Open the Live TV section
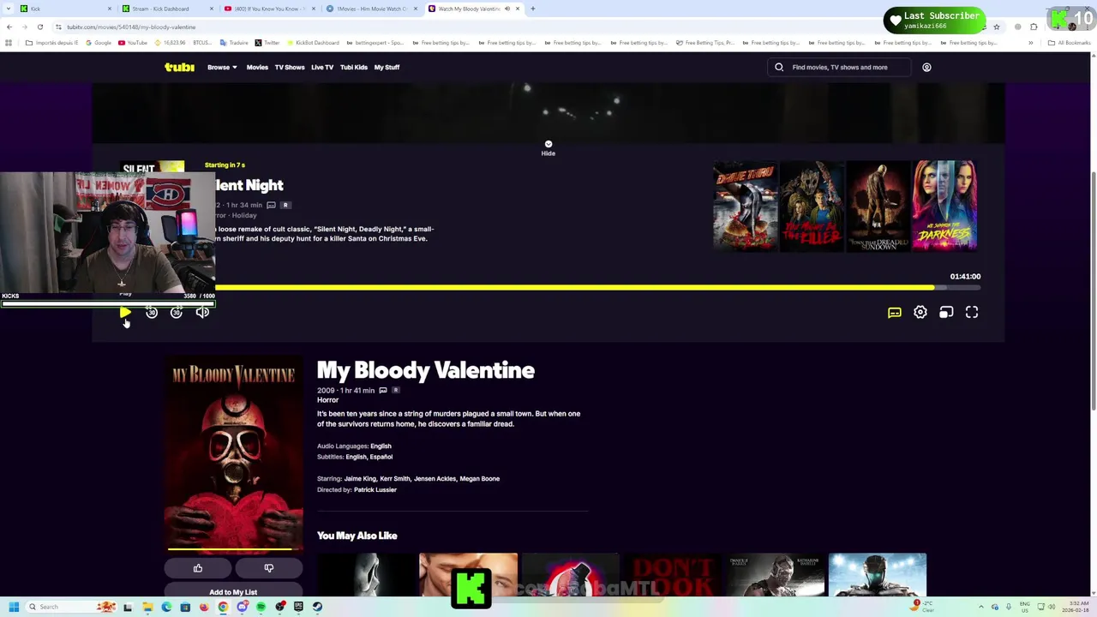The width and height of the screenshot is (1097, 617). (x=322, y=67)
